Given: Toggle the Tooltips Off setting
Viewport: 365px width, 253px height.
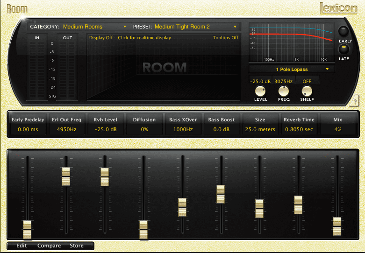Looking at the screenshot, I should [x=226, y=38].
